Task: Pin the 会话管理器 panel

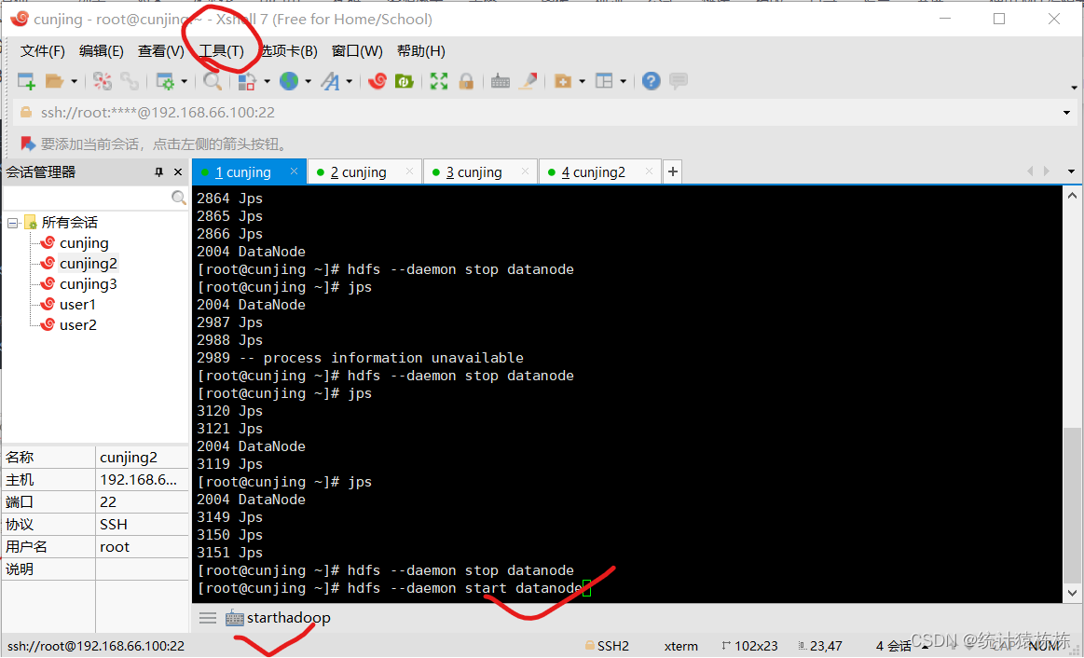Action: point(159,172)
